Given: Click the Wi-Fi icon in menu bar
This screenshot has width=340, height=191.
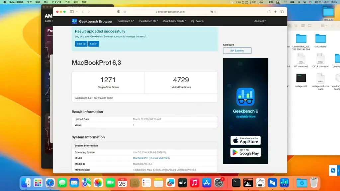Looking at the screenshot, I should [285, 2].
